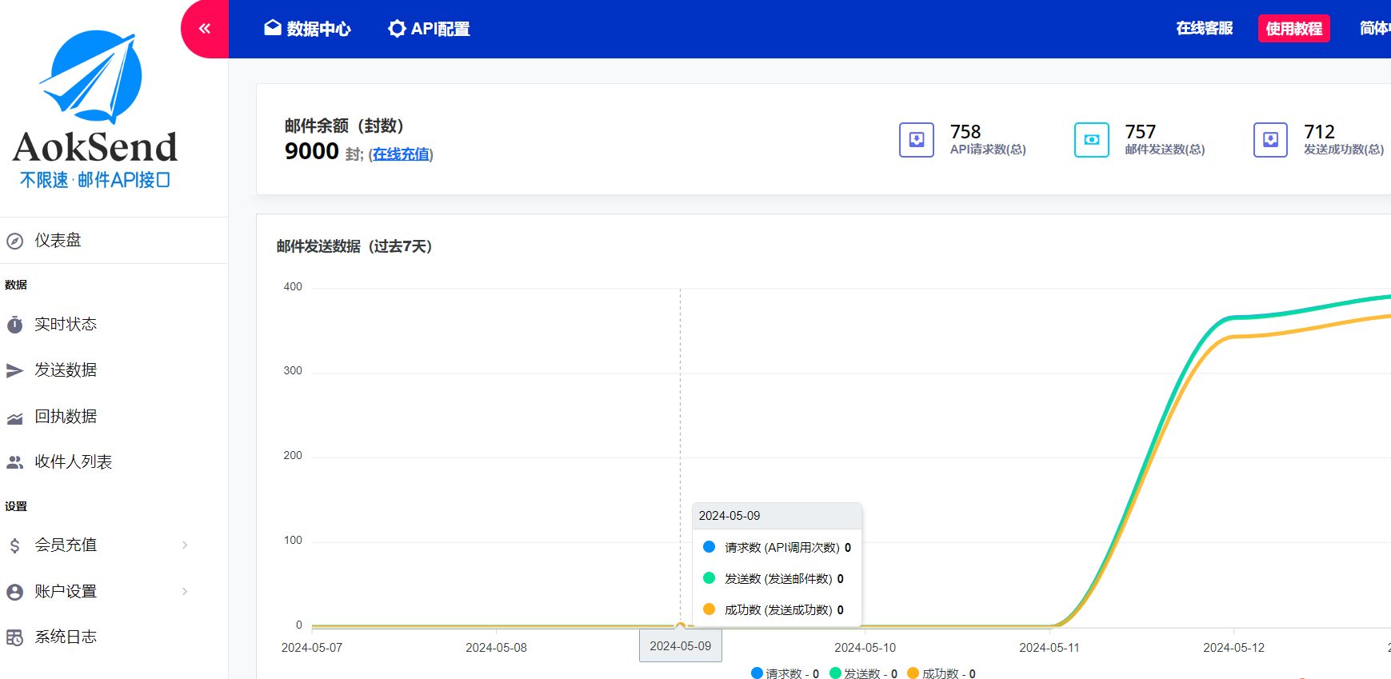Screen dimensions: 1391x679
Task: Click the 系统日志 table-clock icon
Action: [x=14, y=637]
